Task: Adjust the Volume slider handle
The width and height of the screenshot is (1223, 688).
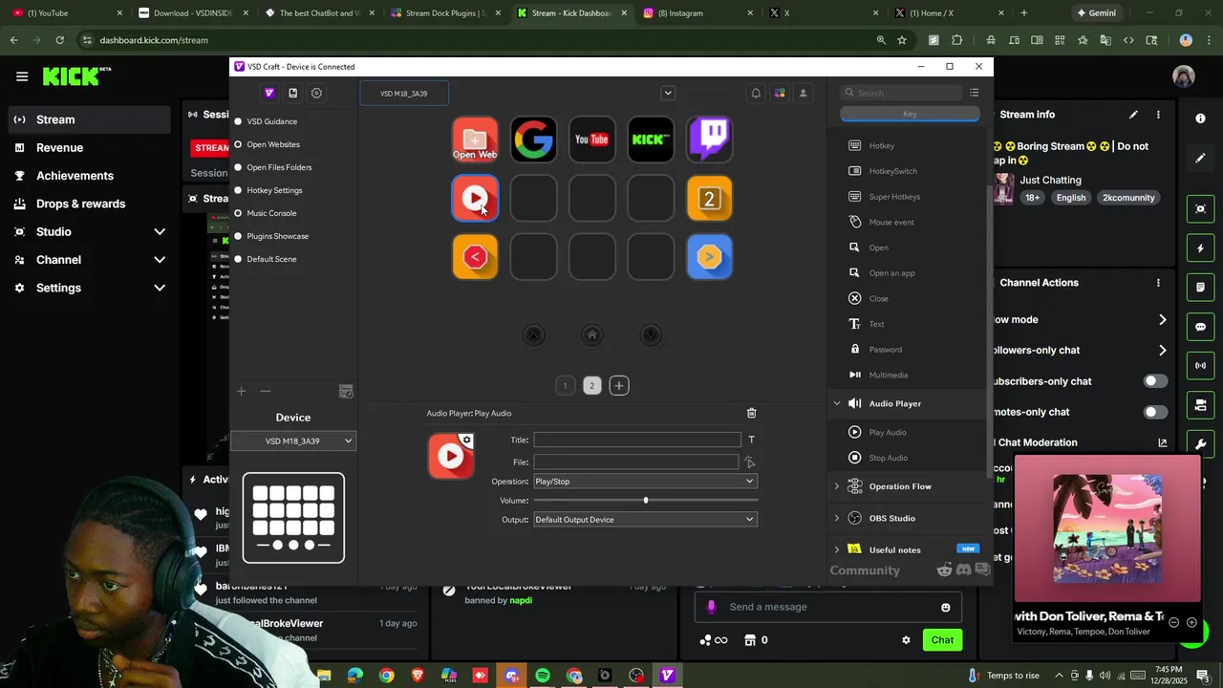Action: (x=646, y=501)
